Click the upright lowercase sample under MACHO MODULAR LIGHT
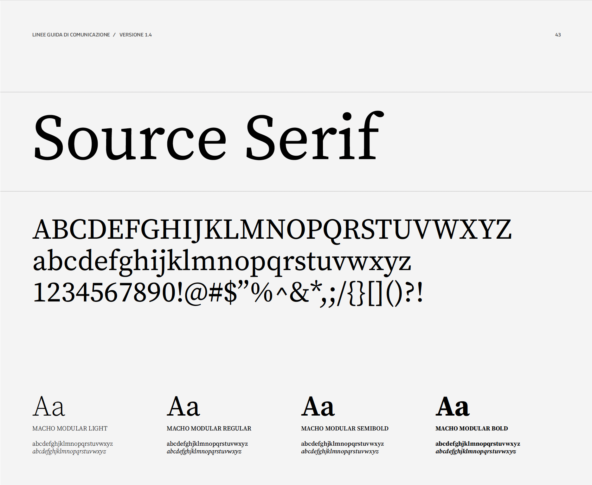The image size is (592, 485). coord(73,444)
